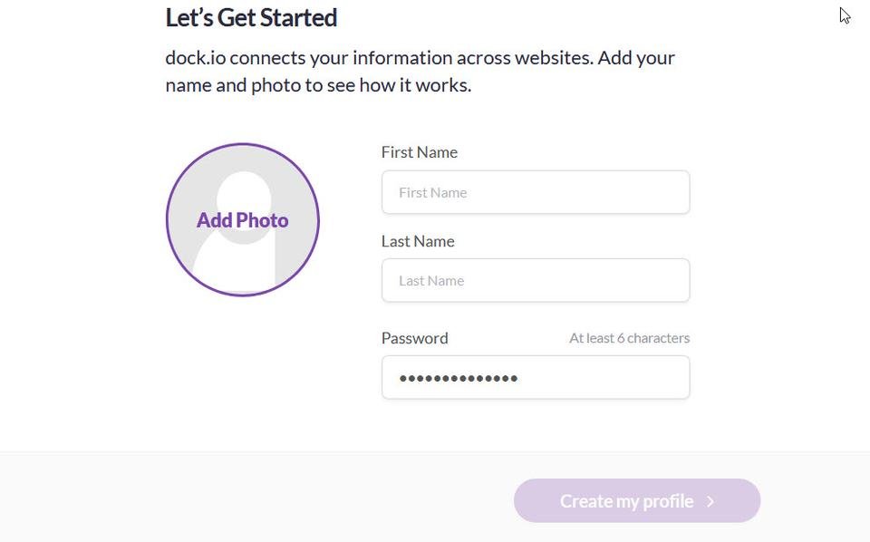Viewport: 870px width, 542px height.
Task: Click the Last Name placeholder text
Action: pyautogui.click(x=431, y=281)
